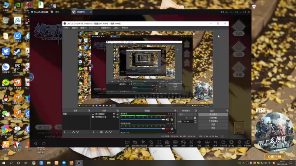
Task: Click the download-now button on the ad
Action: click(x=274, y=156)
